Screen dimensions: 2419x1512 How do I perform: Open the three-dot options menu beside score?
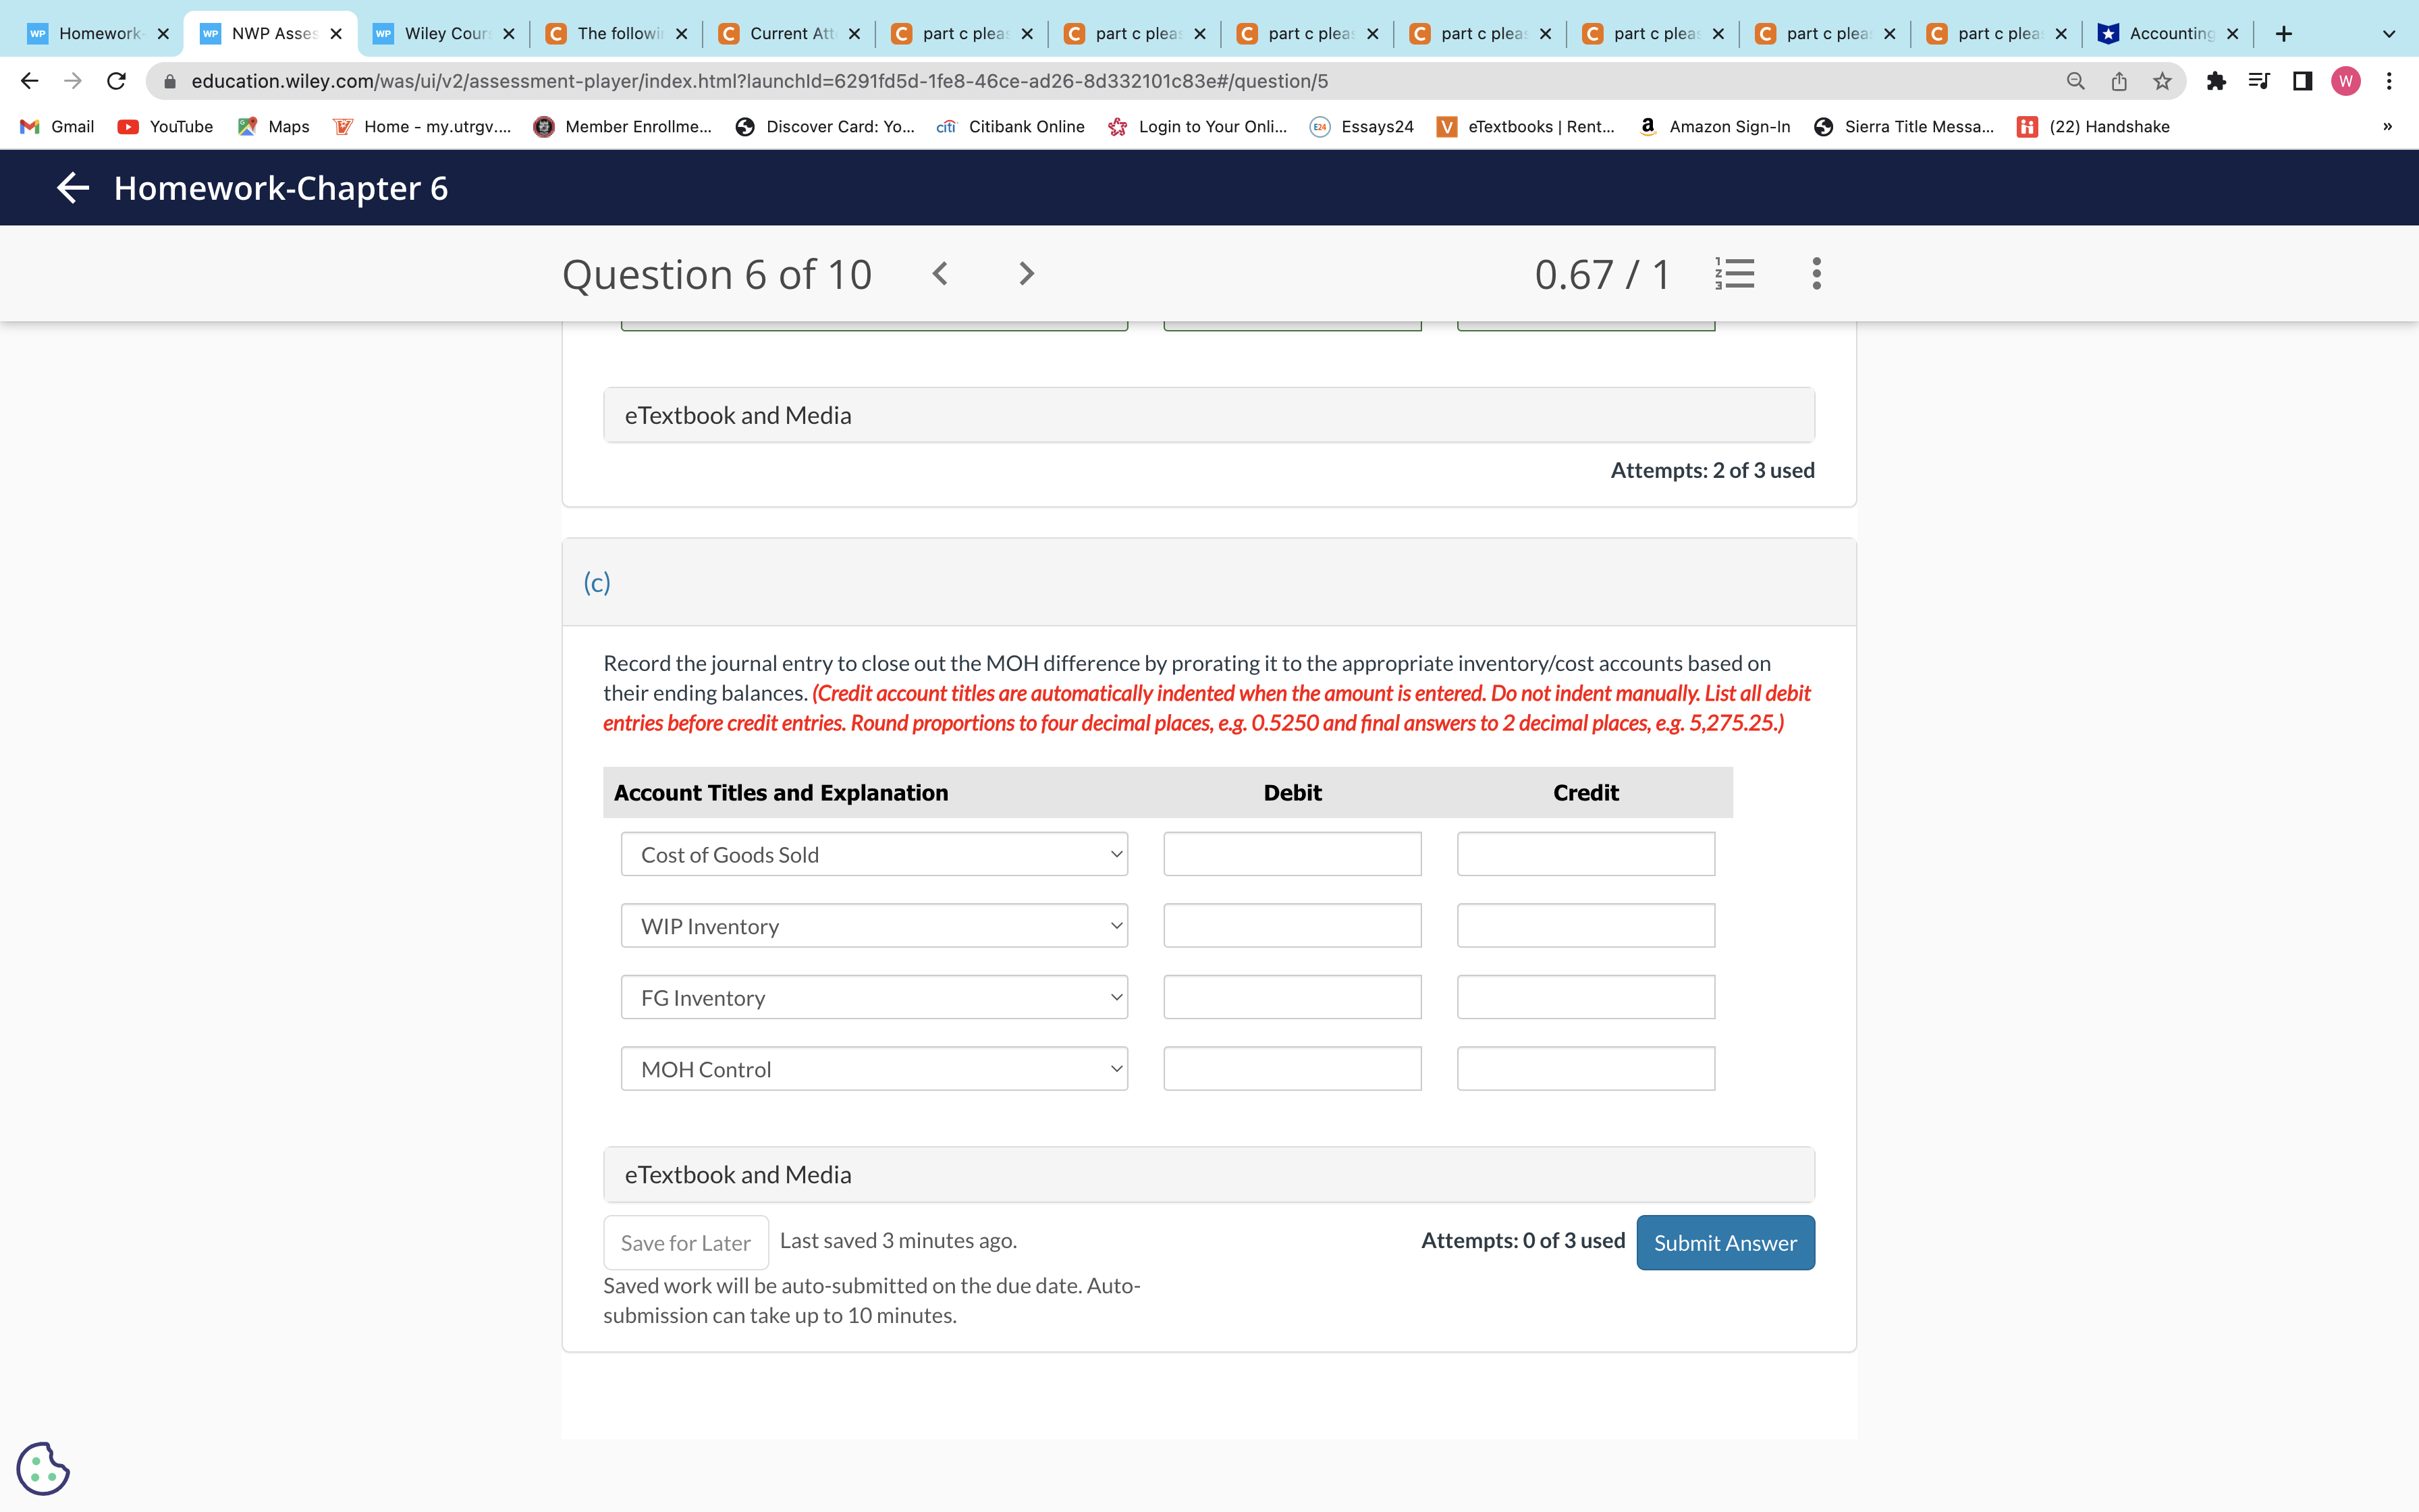(x=1816, y=274)
